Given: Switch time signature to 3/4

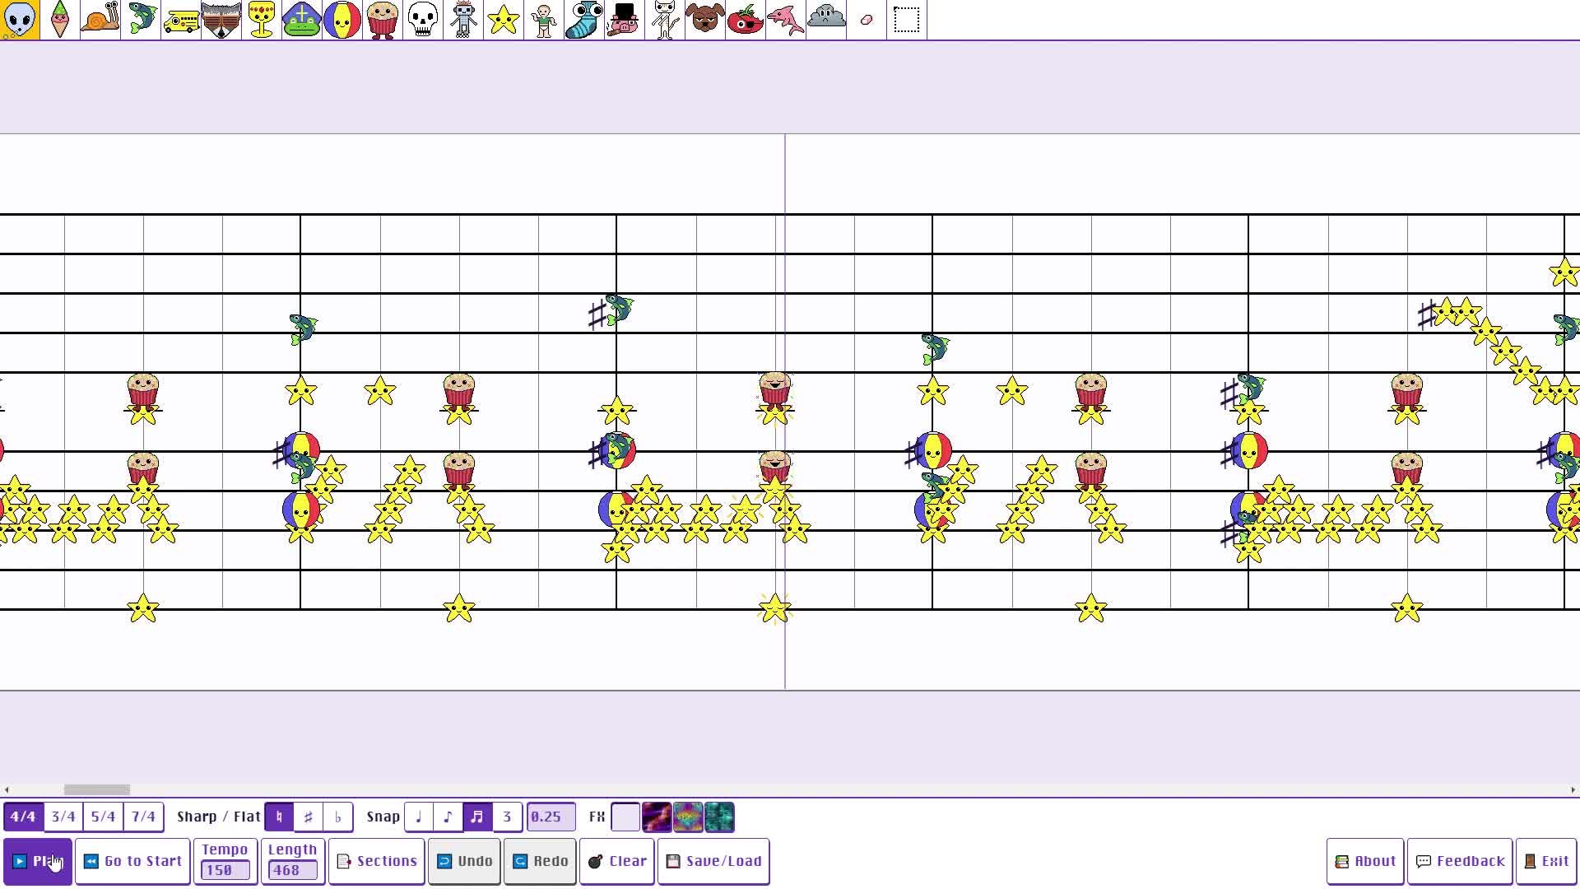Looking at the screenshot, I should point(63,817).
